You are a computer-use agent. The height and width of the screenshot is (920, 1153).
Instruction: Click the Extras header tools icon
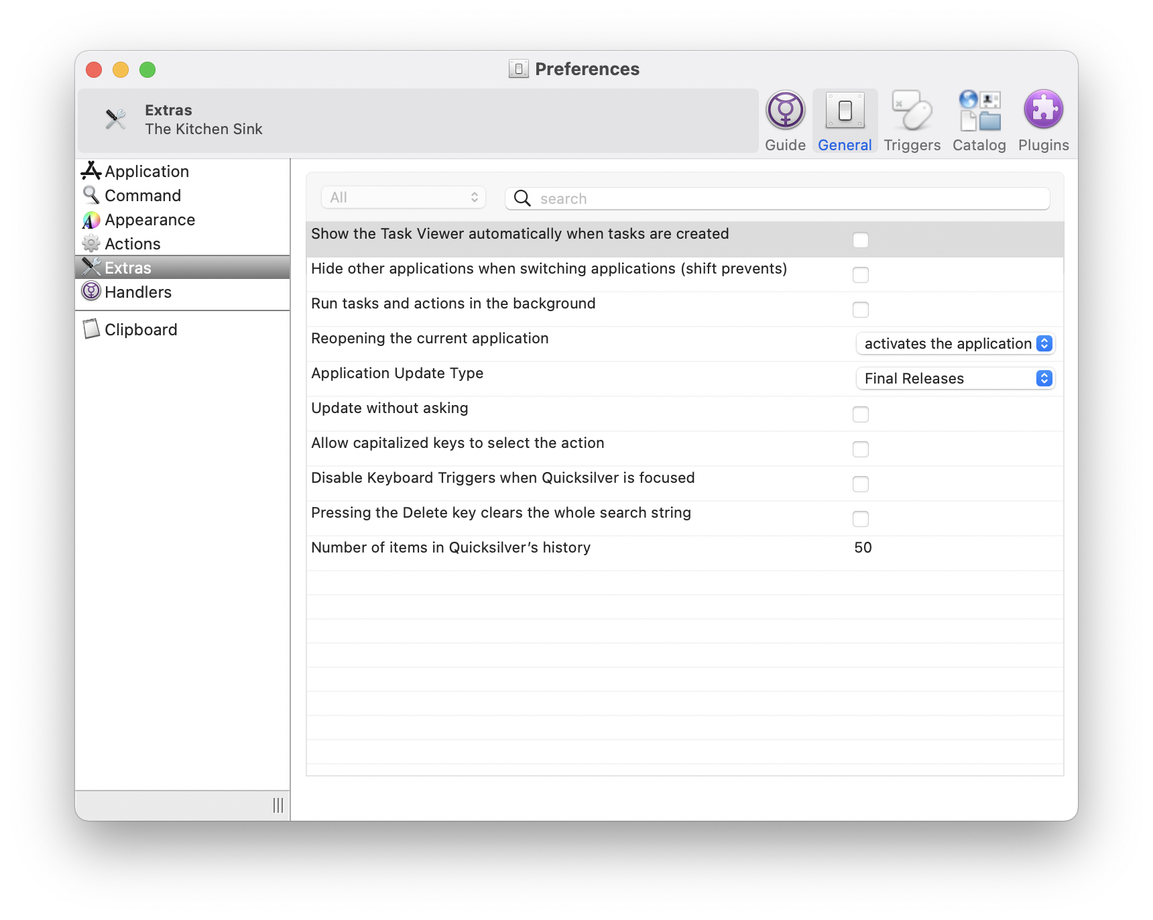coord(115,119)
